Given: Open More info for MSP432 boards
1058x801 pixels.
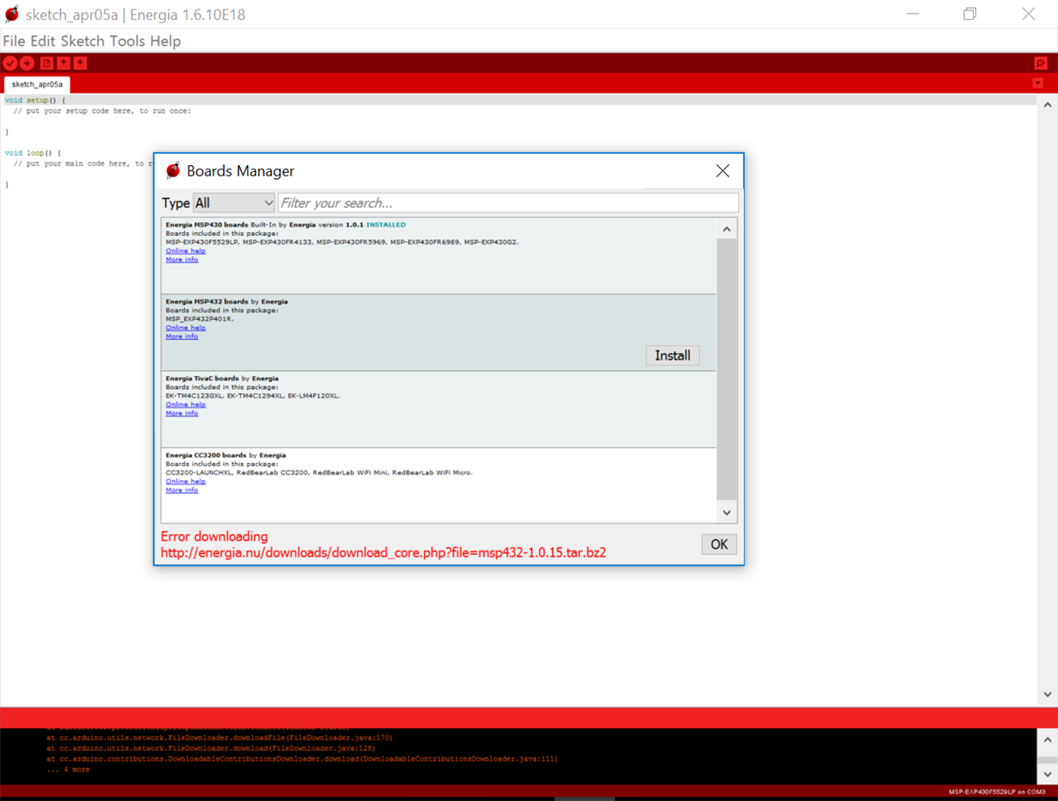Looking at the screenshot, I should pos(181,336).
